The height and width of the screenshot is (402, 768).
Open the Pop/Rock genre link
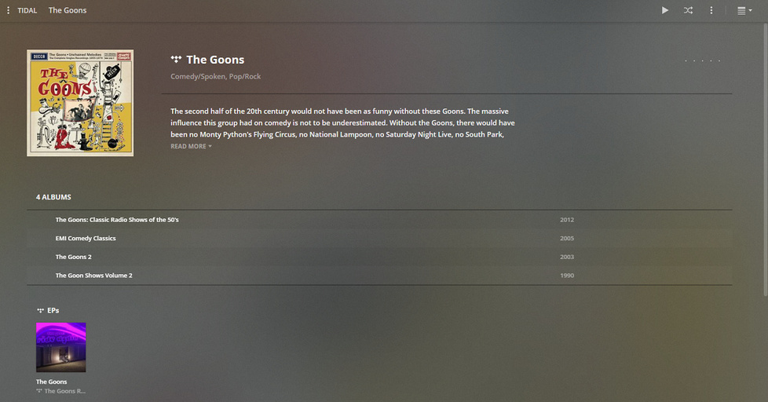pos(245,76)
